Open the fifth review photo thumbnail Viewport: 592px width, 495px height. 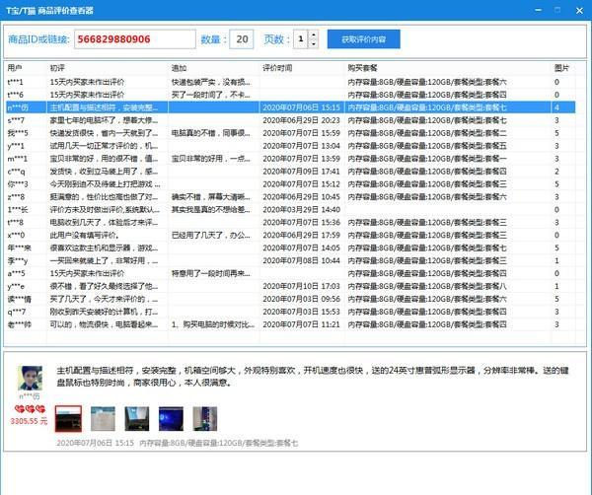204,418
